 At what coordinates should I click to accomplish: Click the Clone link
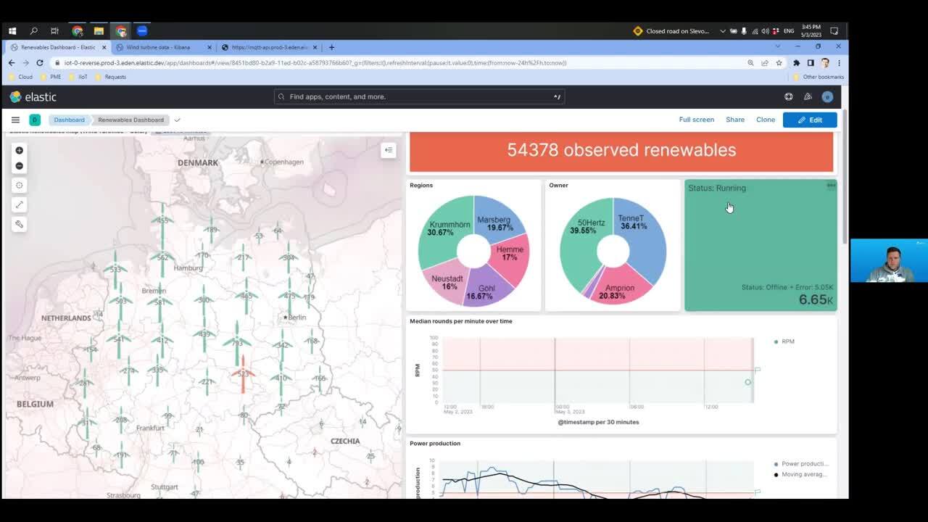[x=766, y=120]
